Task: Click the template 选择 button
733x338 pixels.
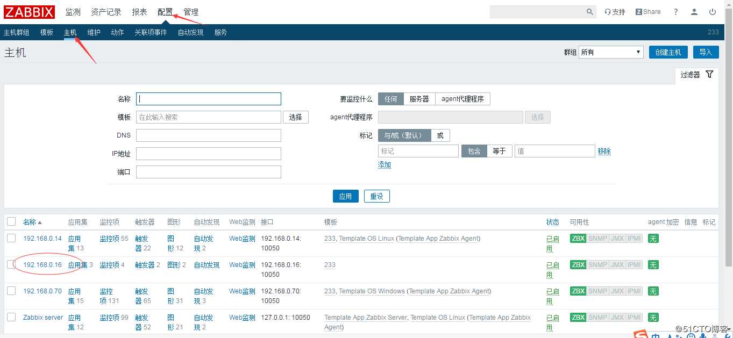Action: click(x=296, y=117)
